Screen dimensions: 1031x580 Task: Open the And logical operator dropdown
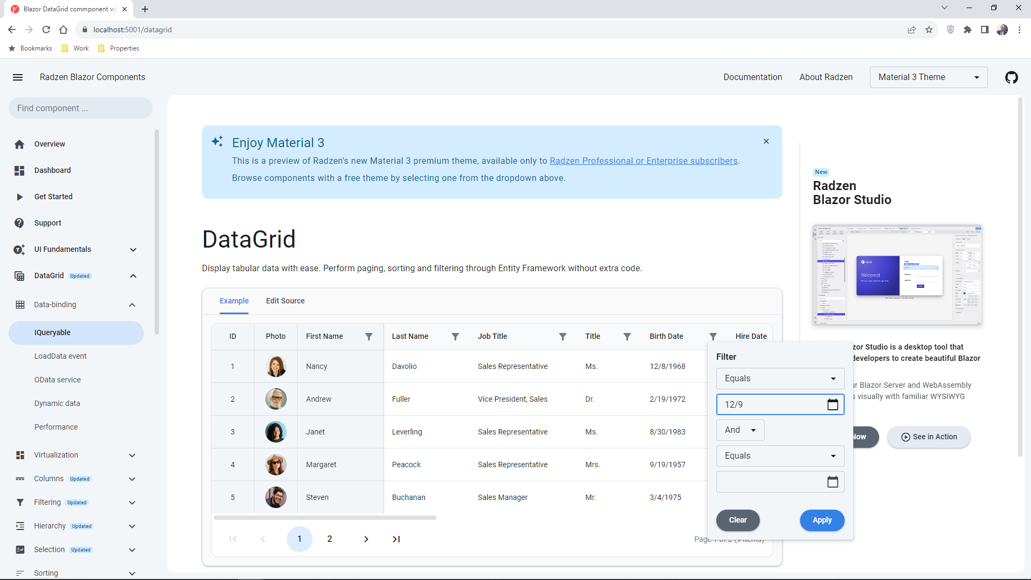[740, 430]
